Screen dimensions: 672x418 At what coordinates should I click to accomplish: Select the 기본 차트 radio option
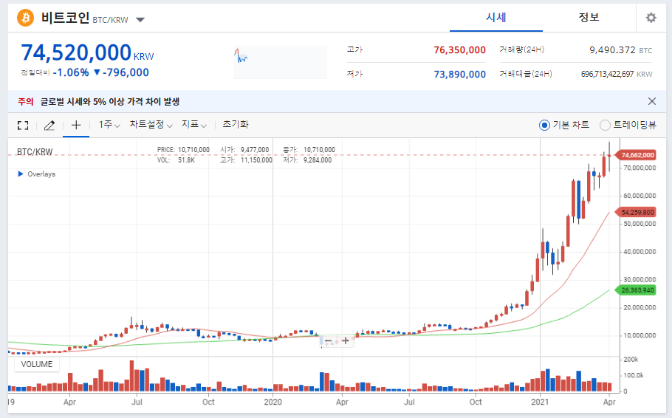544,126
